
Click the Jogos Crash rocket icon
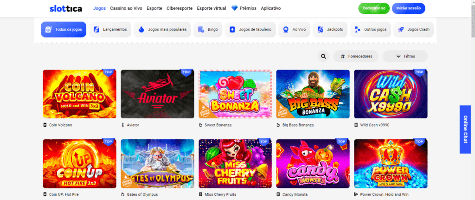(x=401, y=29)
